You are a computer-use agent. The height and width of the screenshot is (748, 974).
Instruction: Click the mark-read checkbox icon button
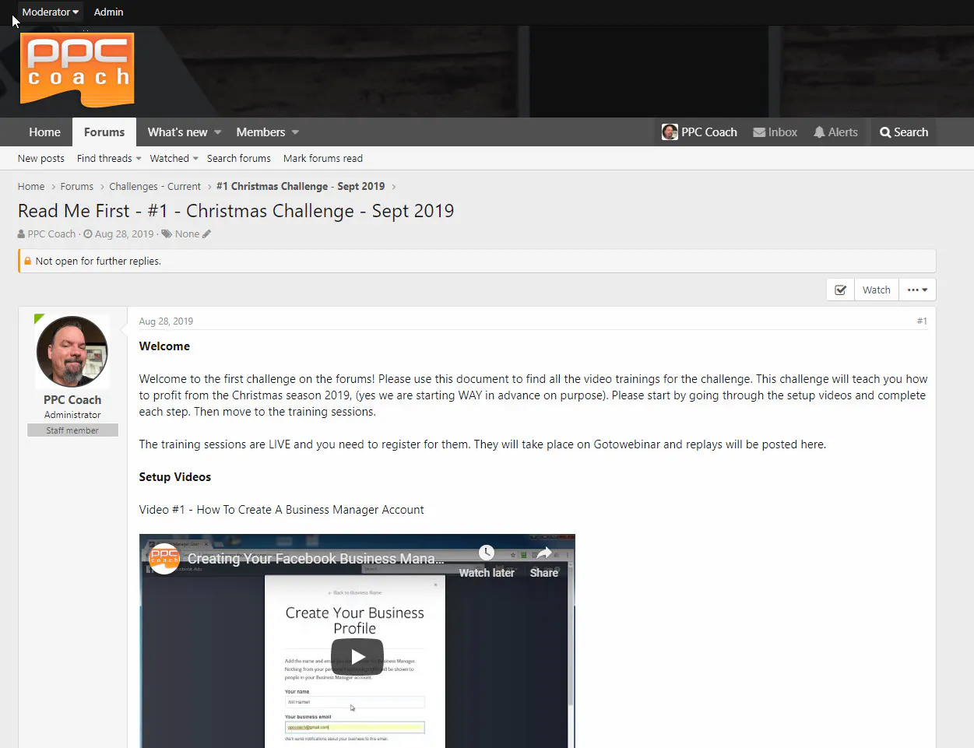(841, 290)
